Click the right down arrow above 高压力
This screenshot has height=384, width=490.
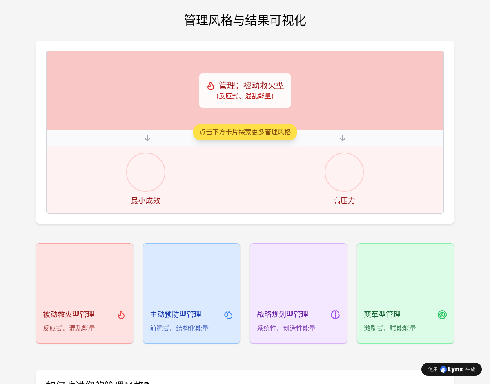point(343,138)
